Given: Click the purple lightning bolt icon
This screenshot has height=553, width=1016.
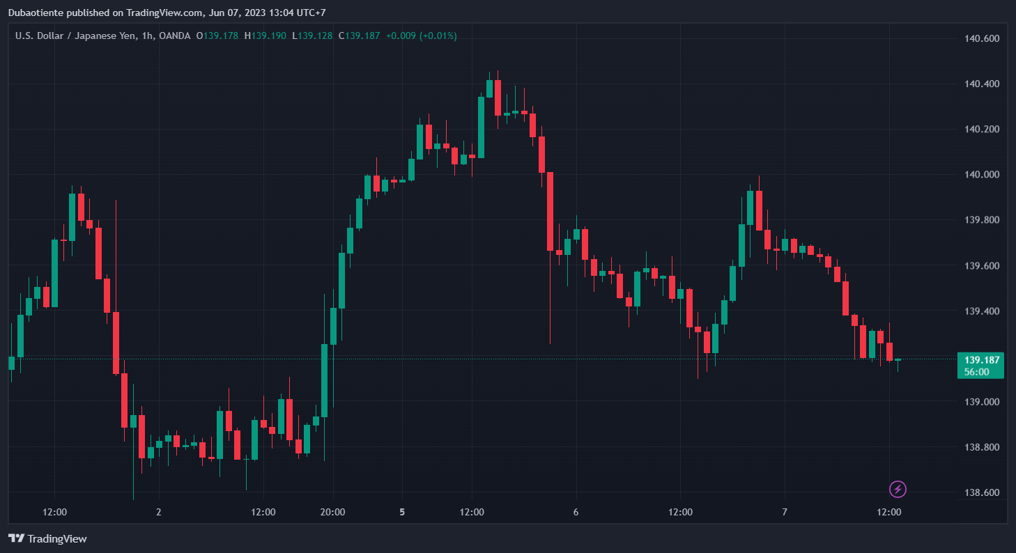Looking at the screenshot, I should pyautogui.click(x=898, y=490).
